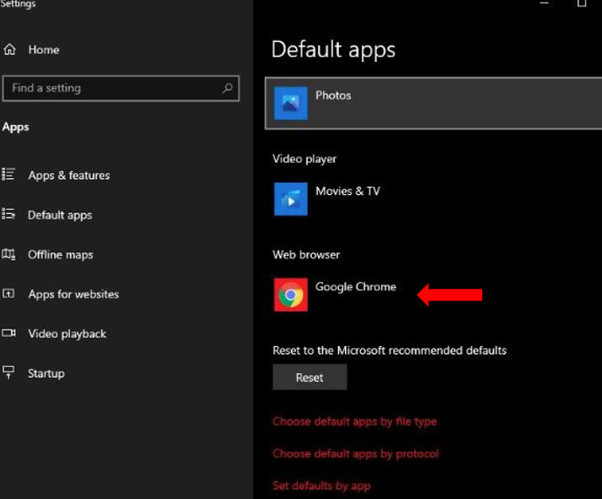This screenshot has height=499, width=602.
Task: Go to Apps & features section
Action: 69,176
